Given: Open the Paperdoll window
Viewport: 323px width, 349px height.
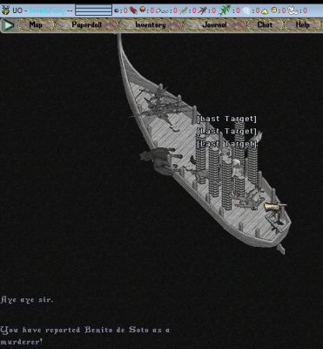Looking at the screenshot, I should pos(87,25).
